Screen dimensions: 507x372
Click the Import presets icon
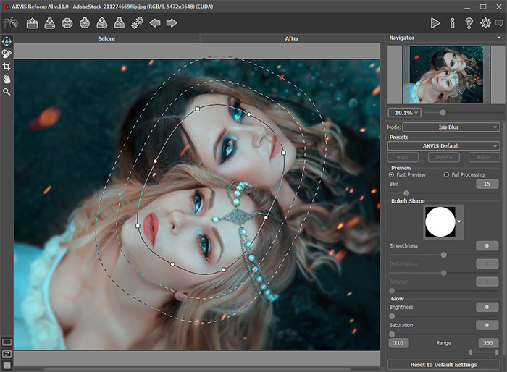click(85, 23)
